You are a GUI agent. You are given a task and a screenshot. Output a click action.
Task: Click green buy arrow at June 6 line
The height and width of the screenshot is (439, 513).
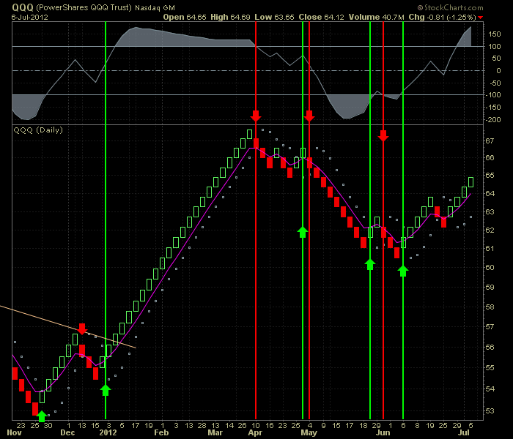pyautogui.click(x=403, y=271)
